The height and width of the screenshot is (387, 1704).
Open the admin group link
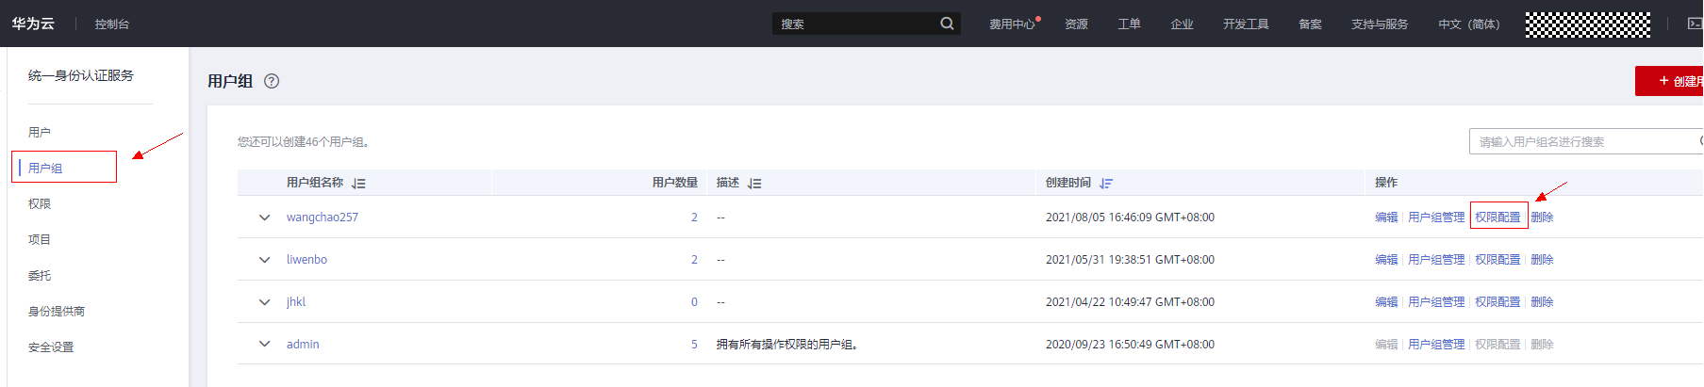[x=303, y=345]
